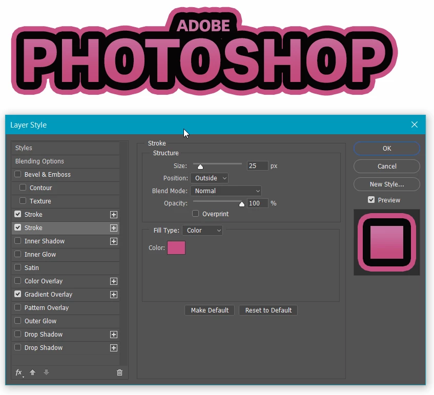Open the Gradient Overlay settings label
Image resolution: width=434 pixels, height=395 pixels.
coord(49,294)
